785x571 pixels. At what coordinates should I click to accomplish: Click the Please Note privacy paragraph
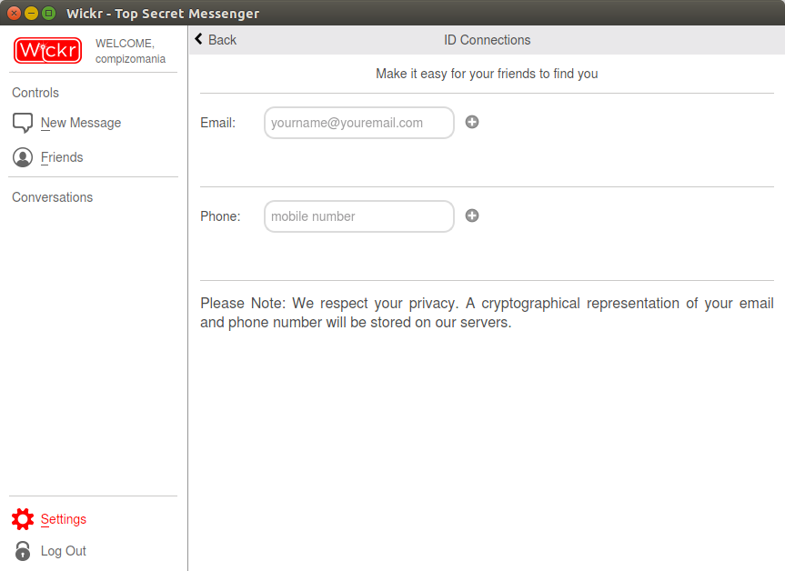pos(487,313)
